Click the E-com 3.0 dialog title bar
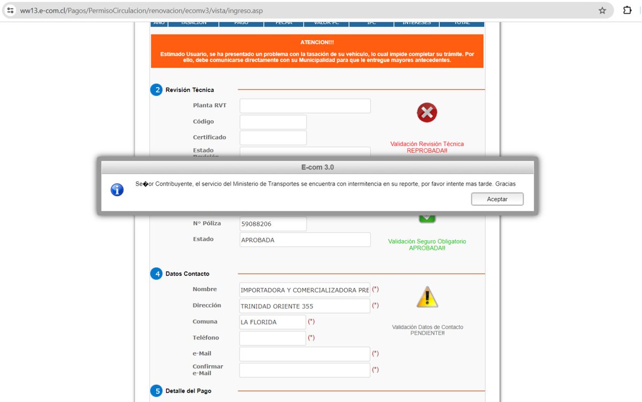Image resolution: width=642 pixels, height=402 pixels. coord(318,167)
